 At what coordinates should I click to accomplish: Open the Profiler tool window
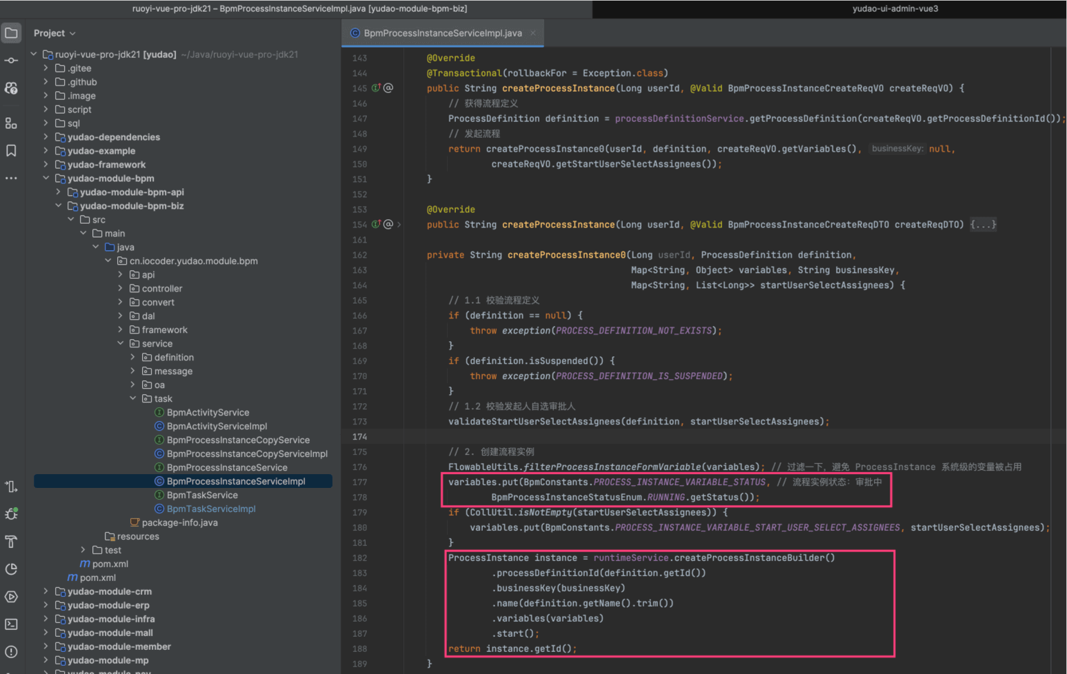click(11, 569)
